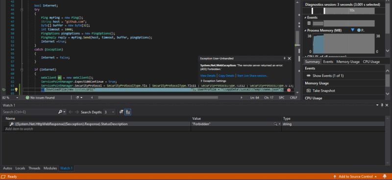Start Live Share session from exception popup
This screenshot has width=392, height=180.
coord(252,76)
